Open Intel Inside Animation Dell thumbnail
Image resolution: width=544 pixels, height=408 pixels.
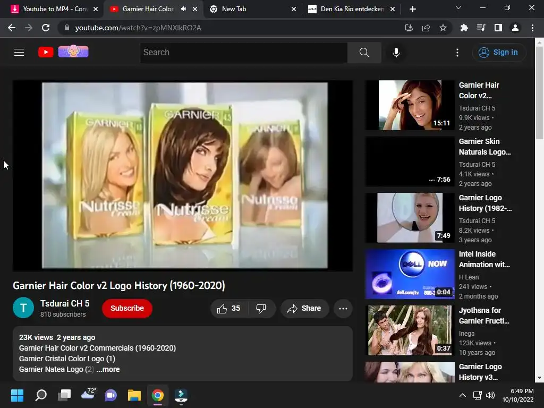coord(410,274)
